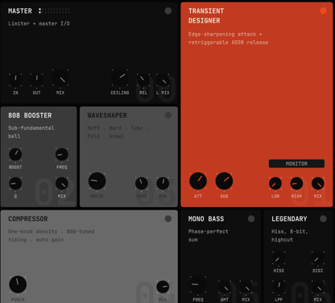The image size is (335, 303).
Task: Disable the Transient Designer module power dot
Action: coord(323,10)
